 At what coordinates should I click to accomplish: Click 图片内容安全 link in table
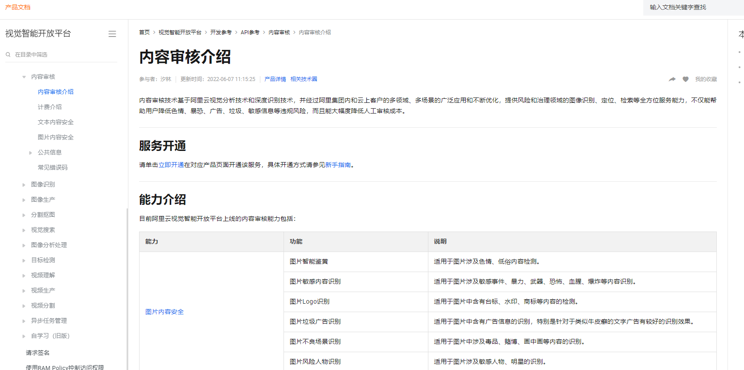click(164, 312)
